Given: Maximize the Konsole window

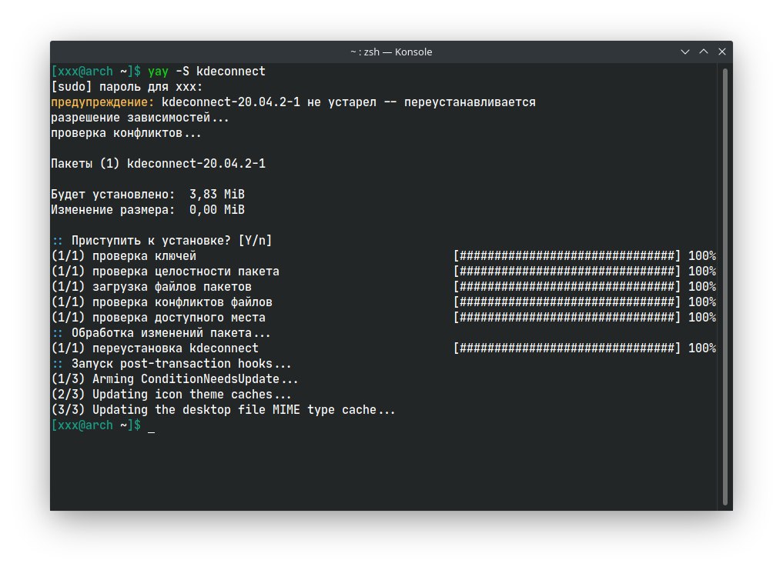Looking at the screenshot, I should pos(704,52).
